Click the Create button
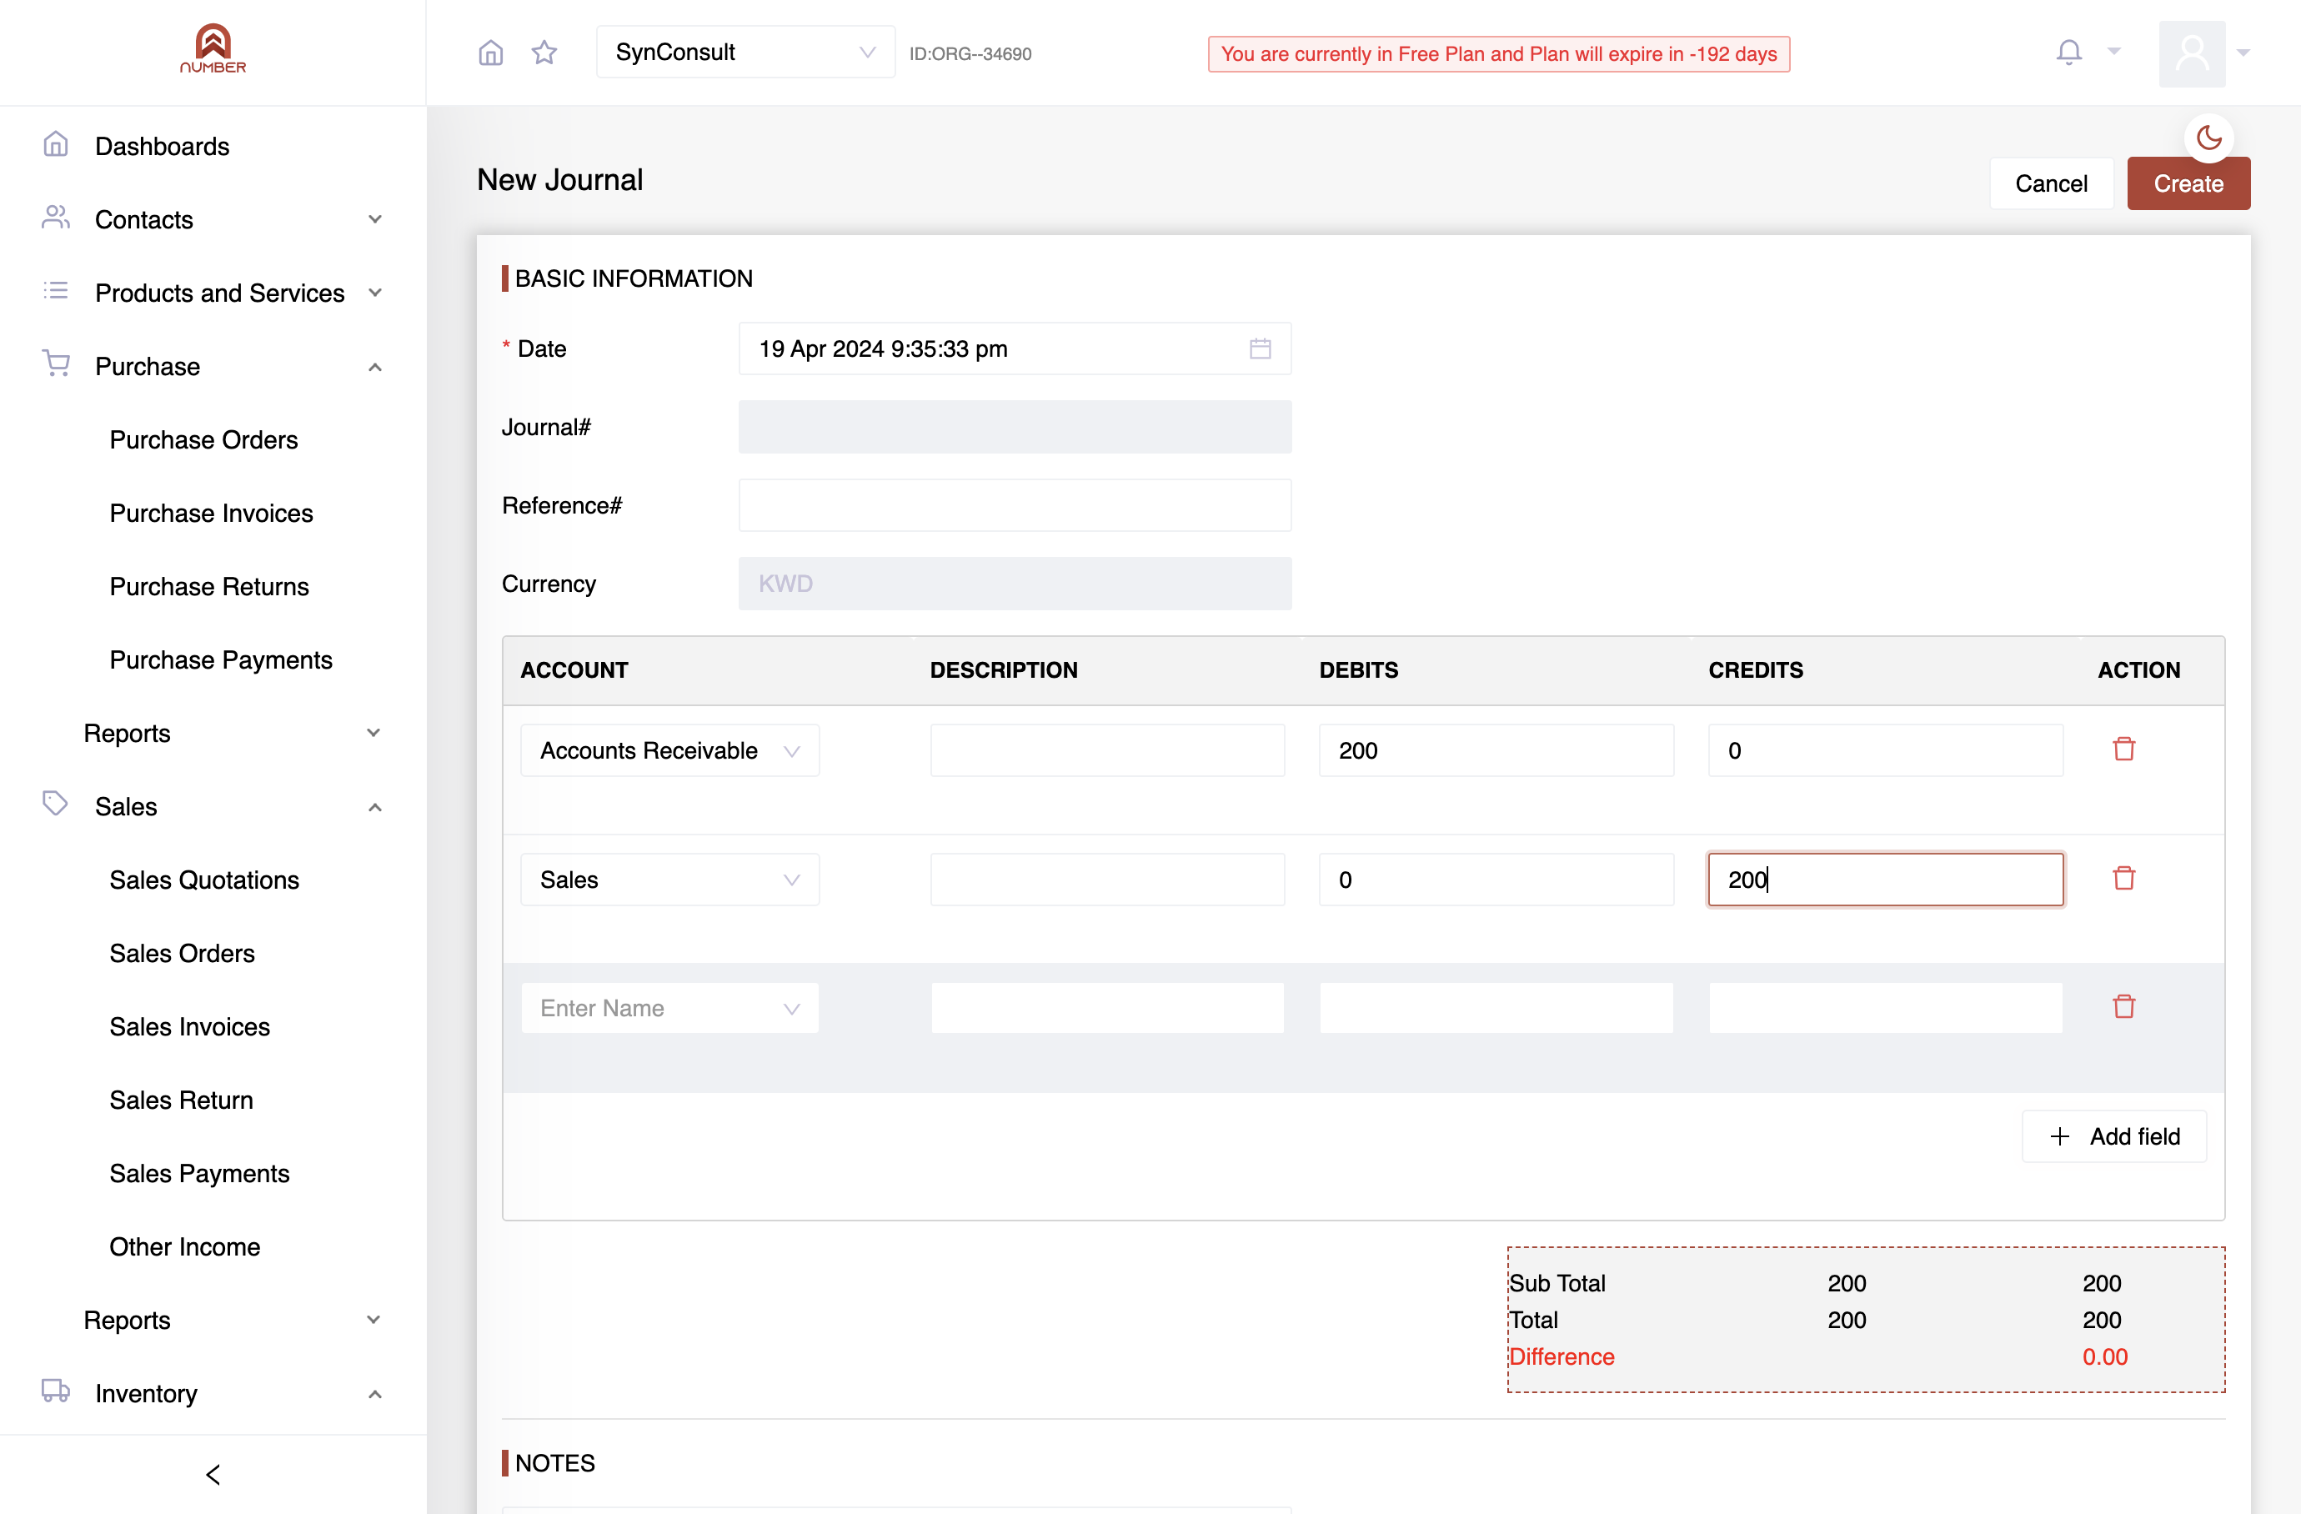2301x1514 pixels. (2188, 183)
